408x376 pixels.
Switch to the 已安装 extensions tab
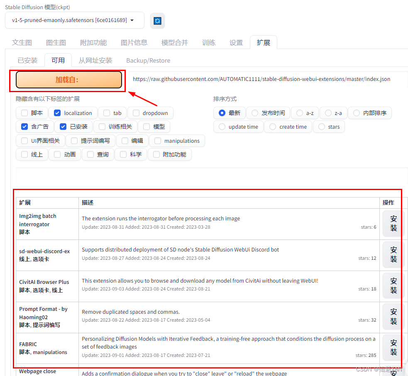click(27, 60)
